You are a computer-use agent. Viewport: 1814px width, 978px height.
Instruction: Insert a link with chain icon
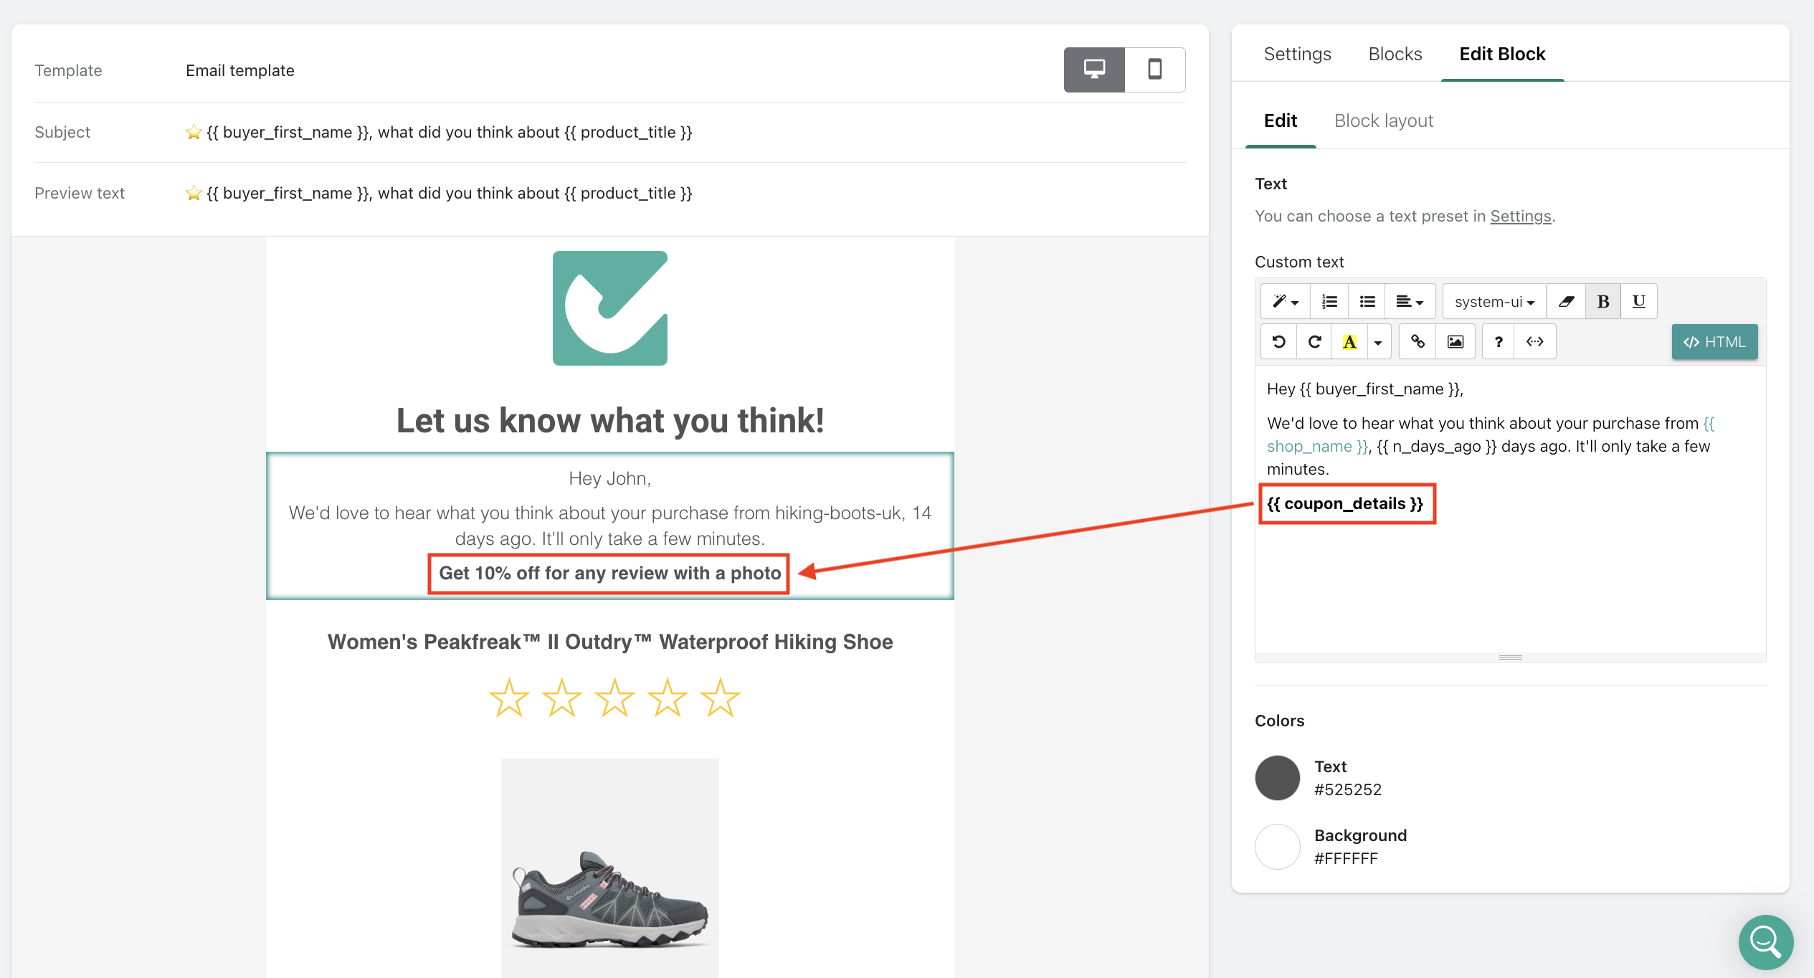(1417, 342)
